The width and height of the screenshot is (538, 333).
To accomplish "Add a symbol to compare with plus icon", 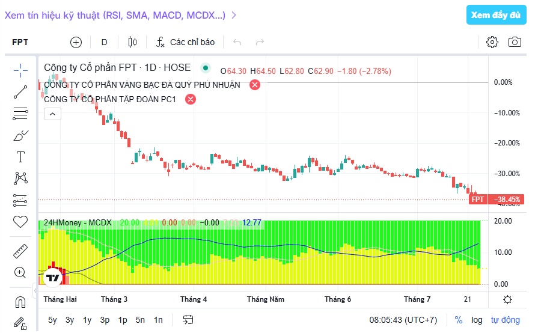I will click(76, 42).
